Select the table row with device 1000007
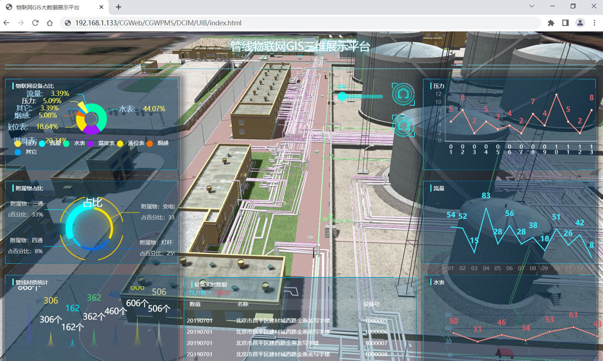Image resolution: width=603 pixels, height=361 pixels. pyautogui.click(x=299, y=343)
